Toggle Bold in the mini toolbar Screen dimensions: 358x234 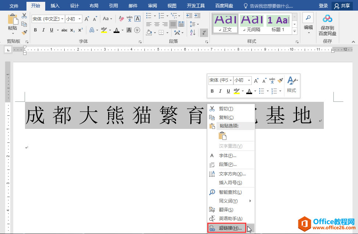coord(212,91)
